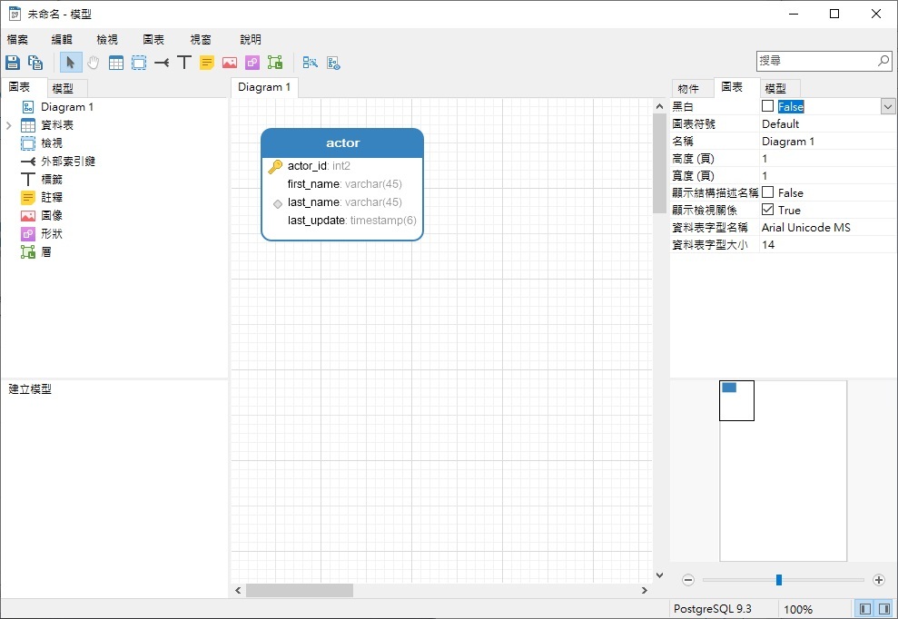898x619 pixels.
Task: Toggle the left pane visibility button
Action: pyautogui.click(x=864, y=609)
